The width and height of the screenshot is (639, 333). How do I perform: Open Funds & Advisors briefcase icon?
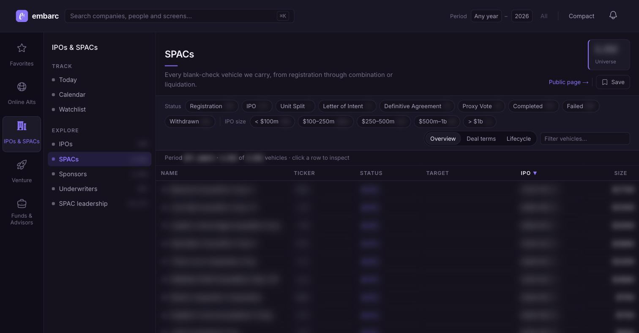[x=22, y=204]
